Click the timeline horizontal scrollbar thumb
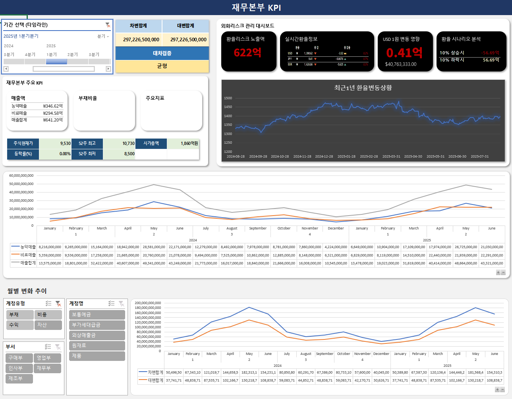The image size is (512, 399). pyautogui.click(x=64, y=69)
